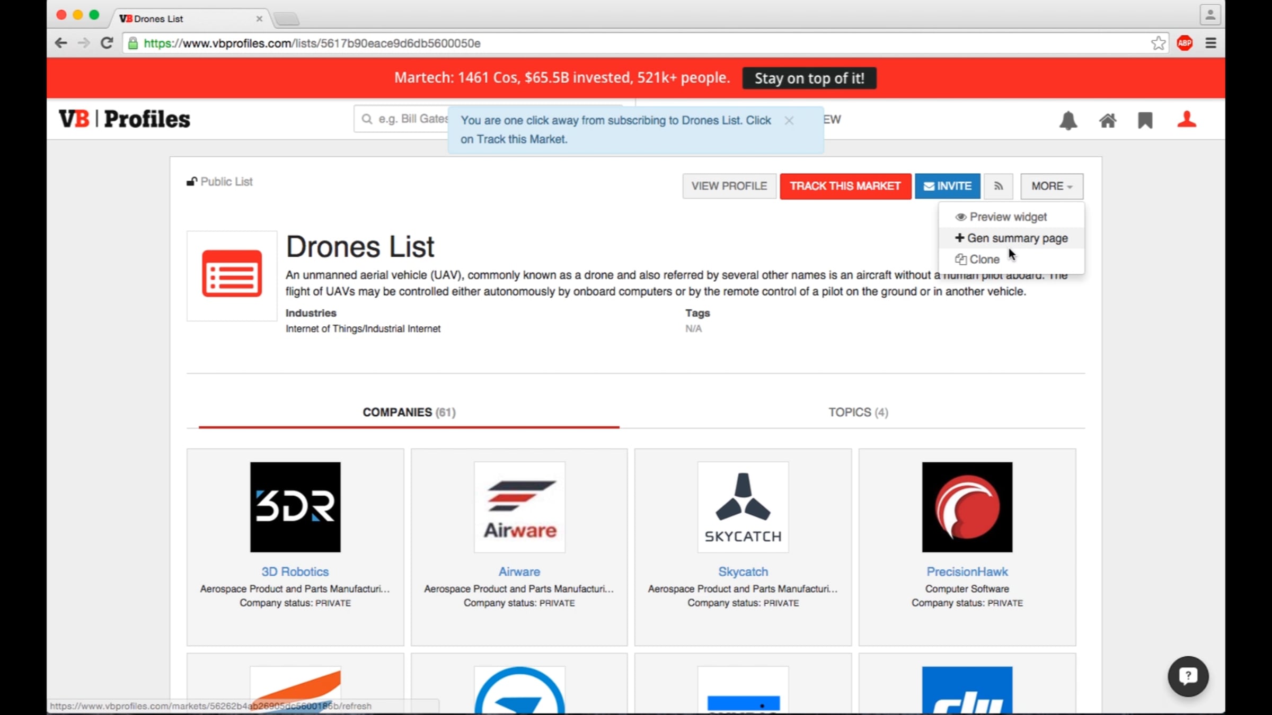Image resolution: width=1272 pixels, height=715 pixels.
Task: Go to home via house icon
Action: click(1107, 121)
